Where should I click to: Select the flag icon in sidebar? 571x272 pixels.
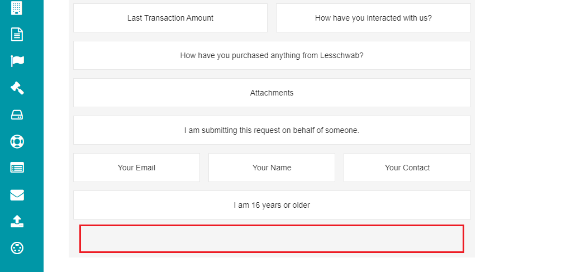coord(17,61)
